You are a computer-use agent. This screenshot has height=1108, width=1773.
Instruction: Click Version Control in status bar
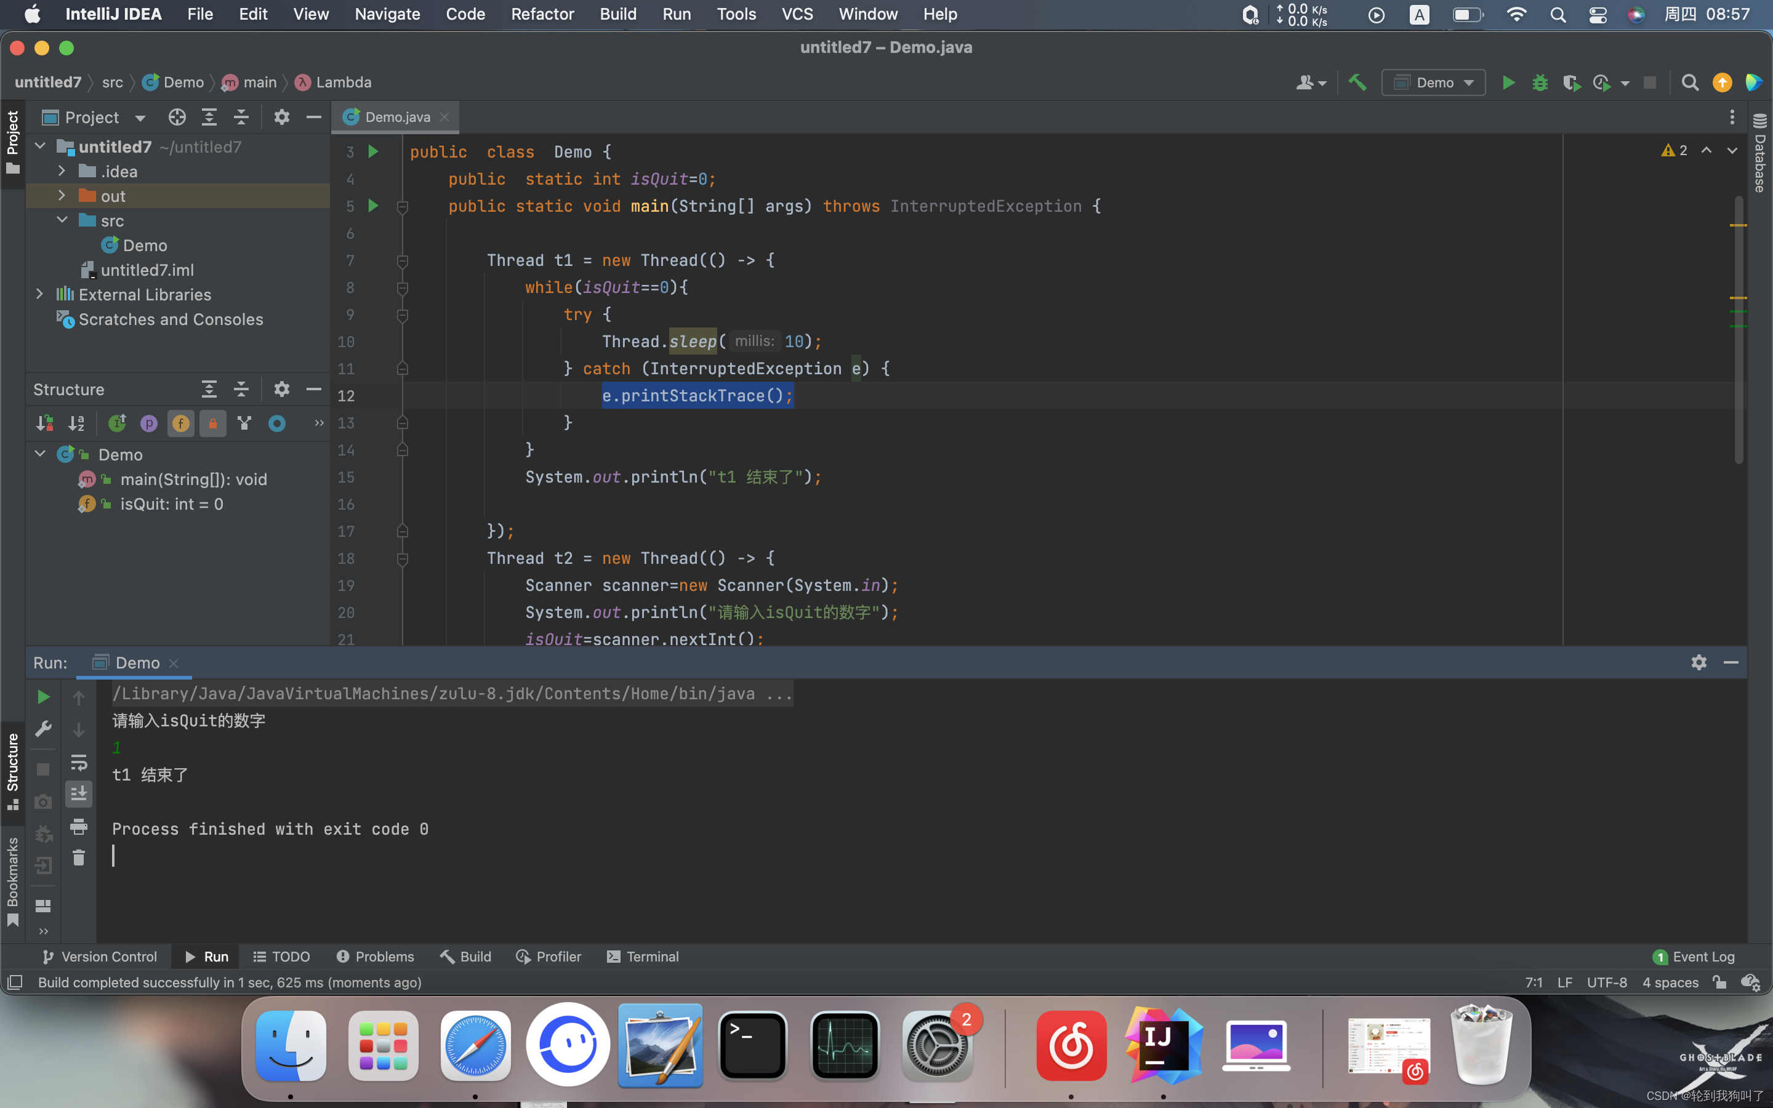[108, 957]
